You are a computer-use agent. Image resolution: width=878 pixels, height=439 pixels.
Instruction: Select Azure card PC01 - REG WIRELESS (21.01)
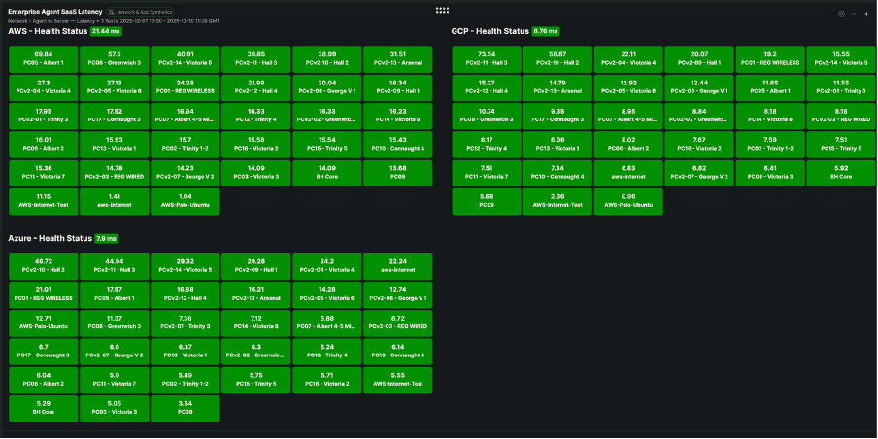point(44,295)
